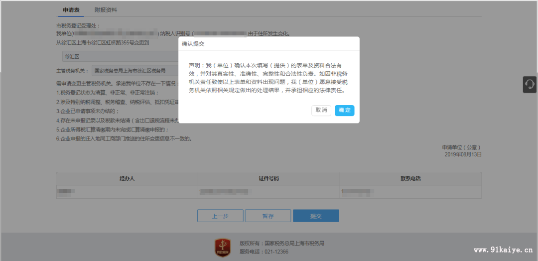The image size is (538, 261).
Task: Switch to the 申请表 tab
Action: click(71, 10)
